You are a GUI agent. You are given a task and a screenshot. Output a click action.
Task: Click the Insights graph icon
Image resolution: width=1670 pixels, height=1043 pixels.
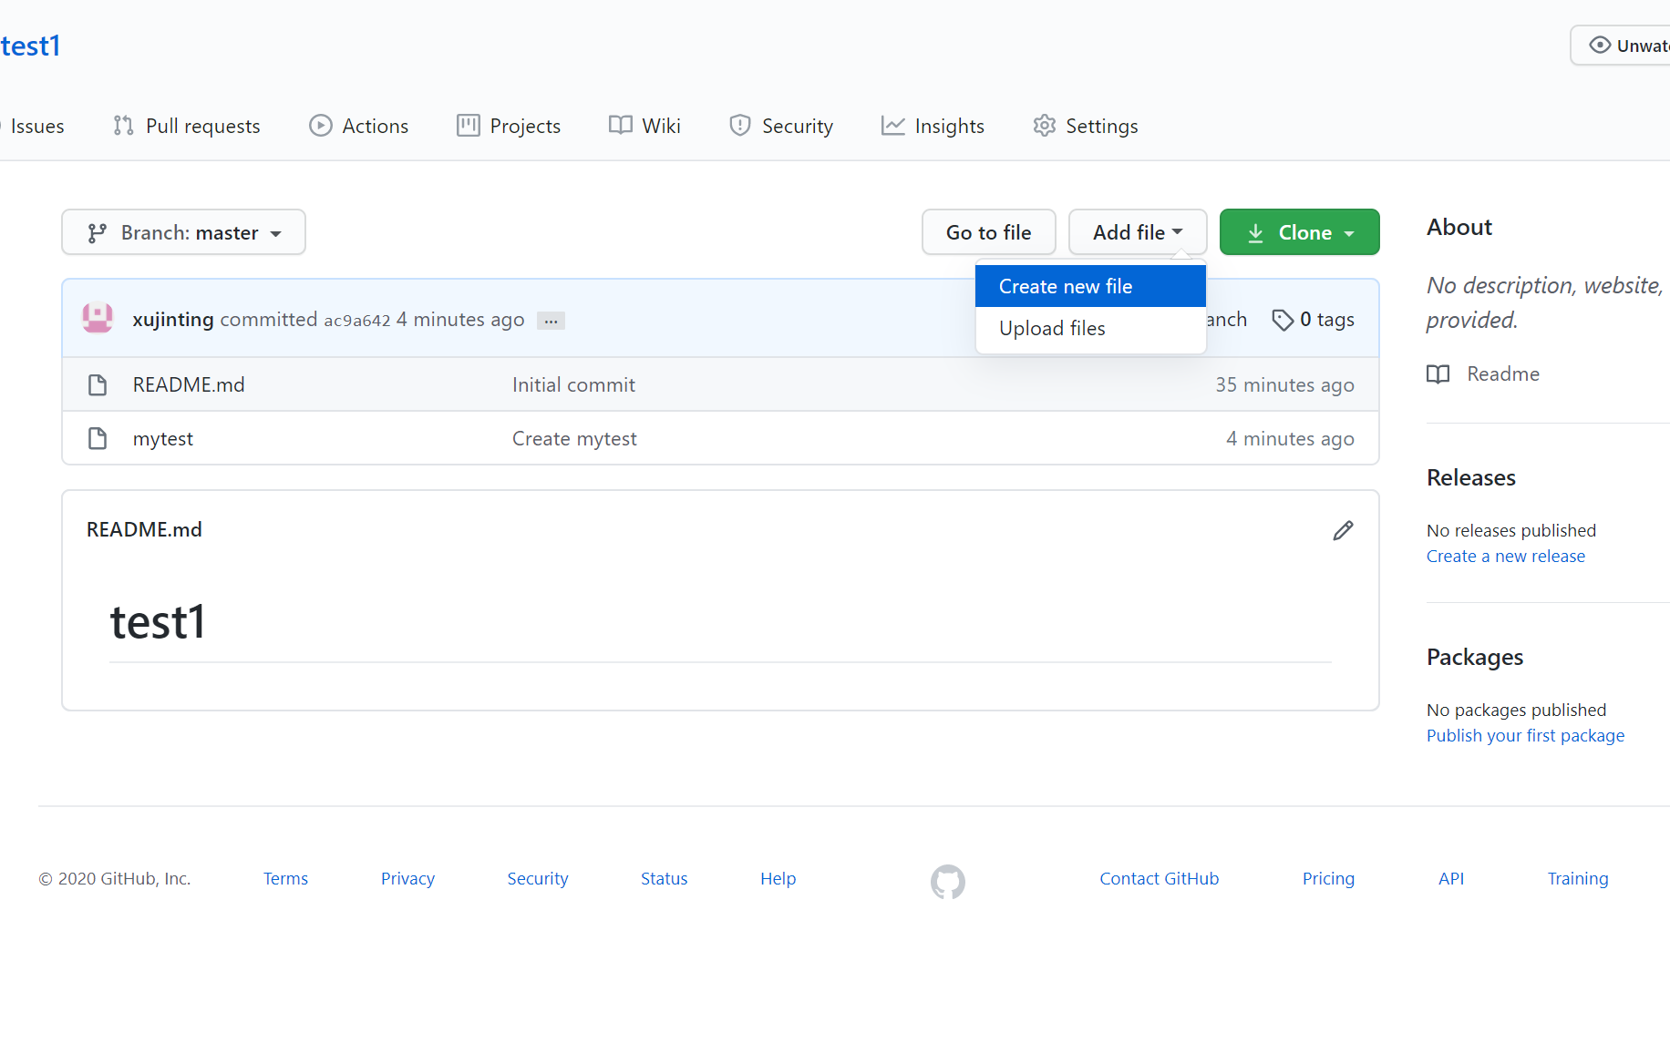(x=893, y=126)
